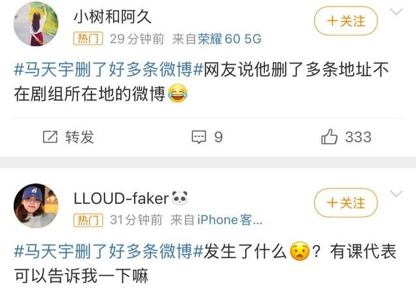Follow LLOUD-faker with the +关注 button
Screen dimensions: 416x292
tap(346, 203)
